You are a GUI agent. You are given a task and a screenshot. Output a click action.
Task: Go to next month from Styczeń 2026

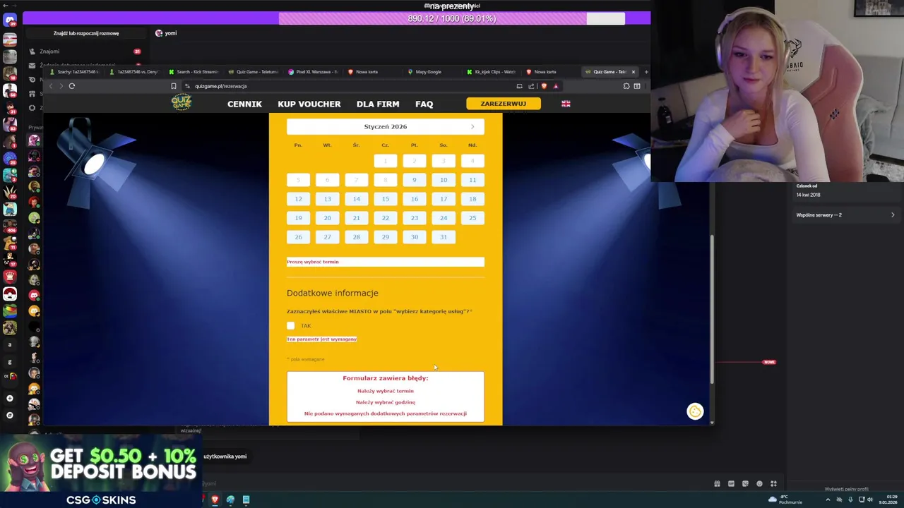pyautogui.click(x=472, y=127)
